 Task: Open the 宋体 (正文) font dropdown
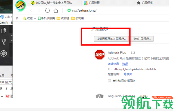pyautogui.click(x=6, y=82)
